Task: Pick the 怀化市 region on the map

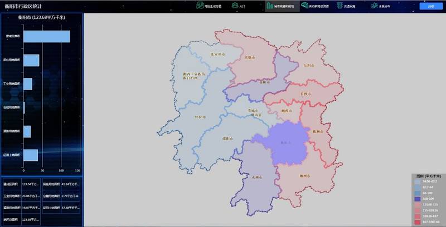Action: coord(201,117)
